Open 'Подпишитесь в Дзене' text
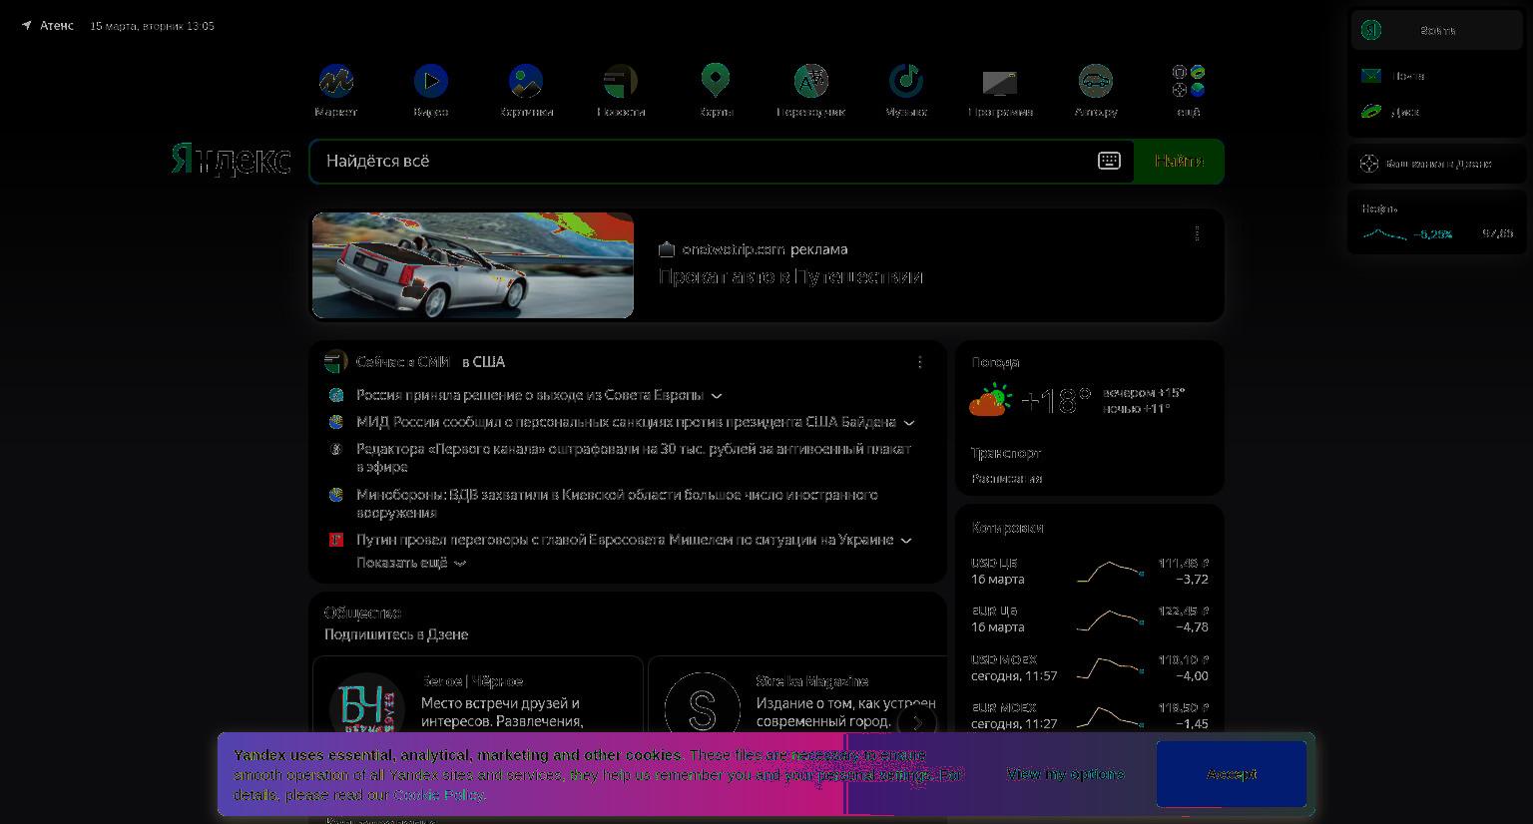Screen dimensions: 1533x824 pyautogui.click(x=396, y=634)
